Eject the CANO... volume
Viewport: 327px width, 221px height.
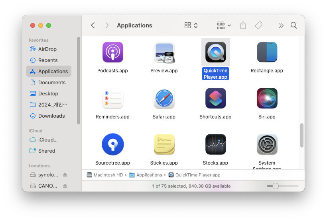[x=65, y=186]
